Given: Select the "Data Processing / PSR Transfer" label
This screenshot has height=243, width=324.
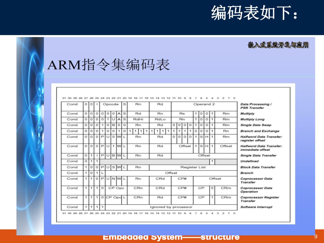Looking at the screenshot, I should tap(256, 106).
